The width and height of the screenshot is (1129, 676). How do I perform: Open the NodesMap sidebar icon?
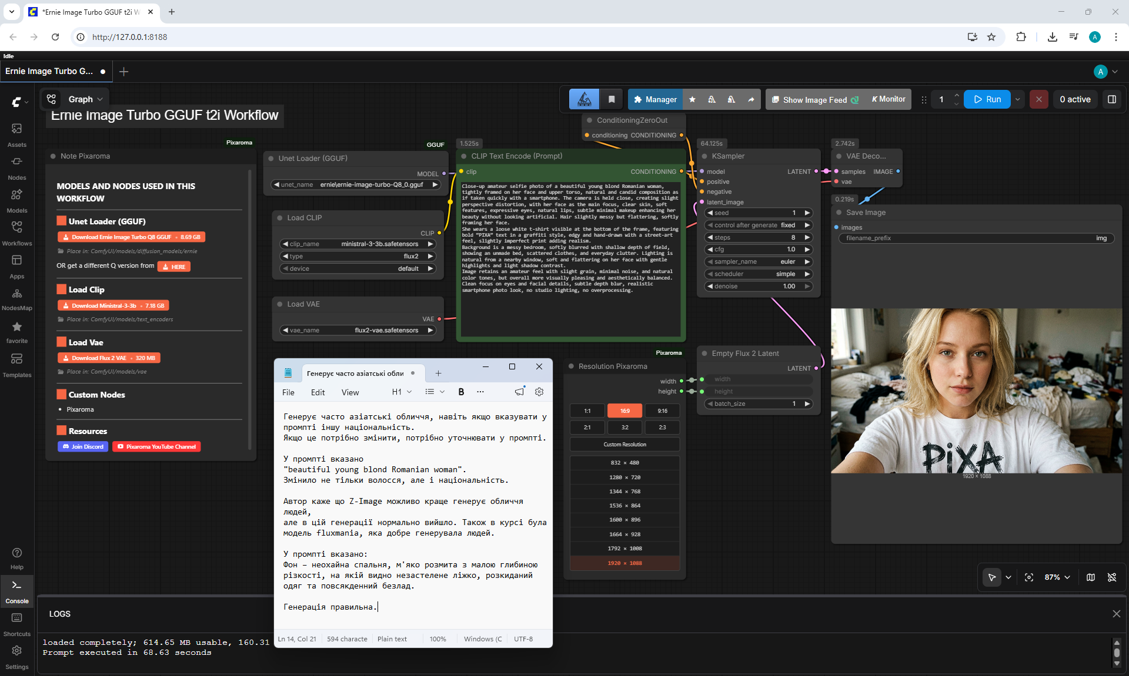(16, 299)
